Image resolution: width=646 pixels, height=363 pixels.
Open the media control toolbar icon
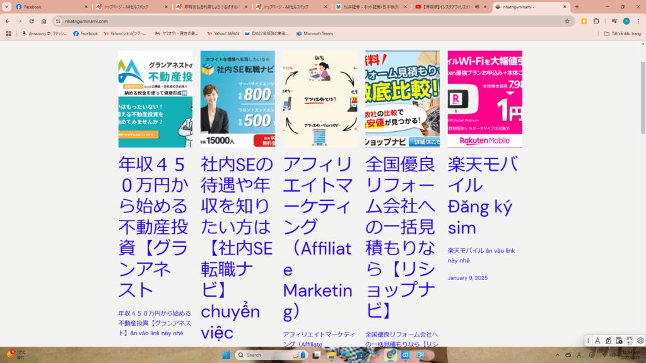[614, 21]
